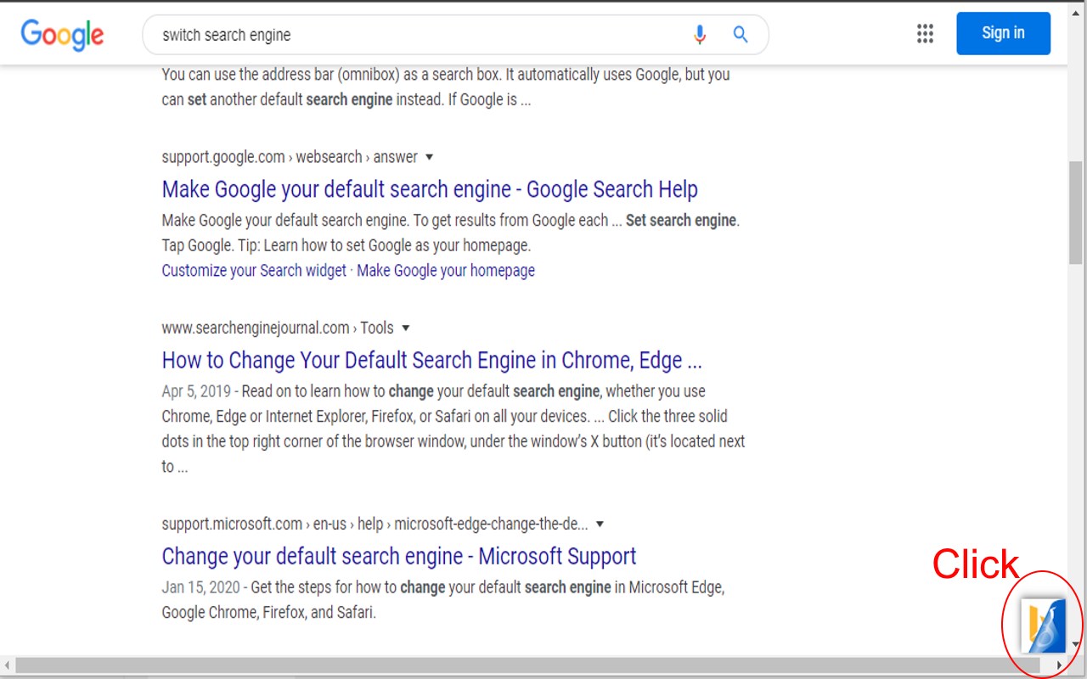The image size is (1087, 679).
Task: Expand the searchenginejournal.com result options arrow
Action: (405, 328)
